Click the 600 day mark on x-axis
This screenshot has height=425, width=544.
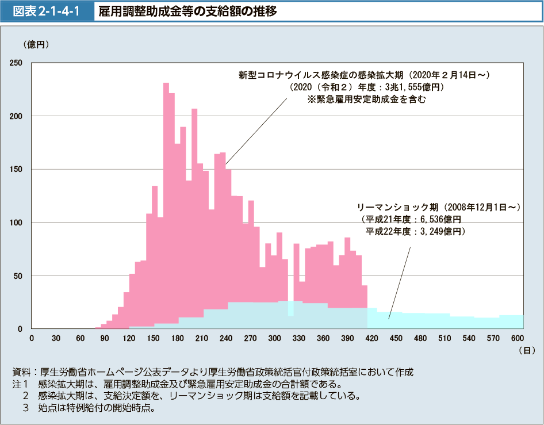[x=518, y=338]
